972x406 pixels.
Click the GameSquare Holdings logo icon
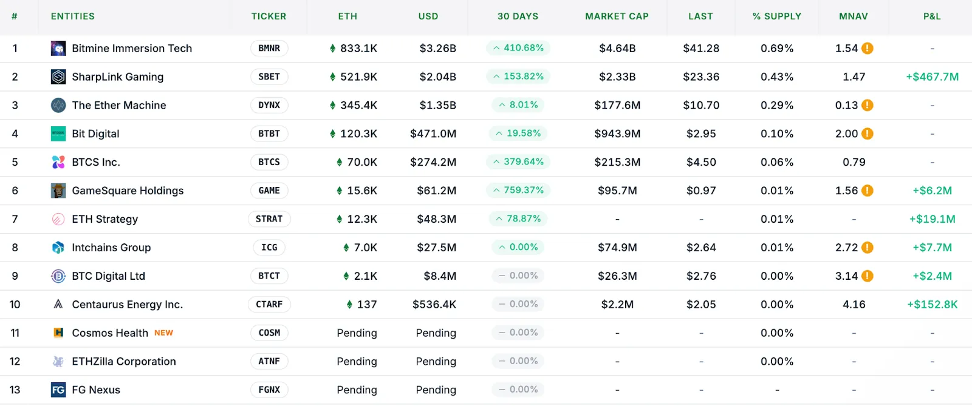tap(58, 191)
